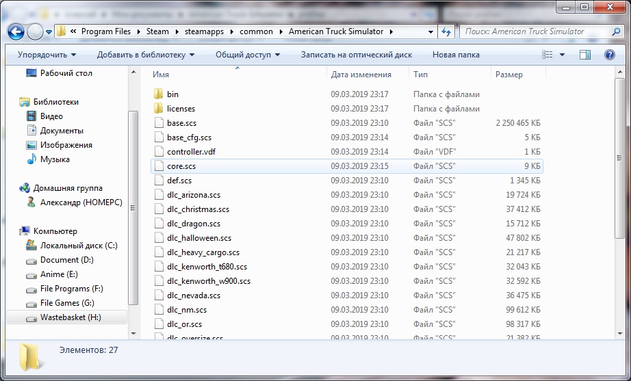The image size is (631, 381).
Task: Click the Александр (НОМЕРС) user icon
Action: (31, 202)
